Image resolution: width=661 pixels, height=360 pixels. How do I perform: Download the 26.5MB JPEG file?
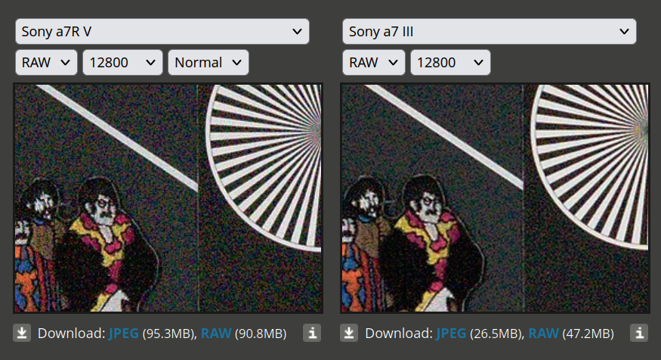click(451, 334)
